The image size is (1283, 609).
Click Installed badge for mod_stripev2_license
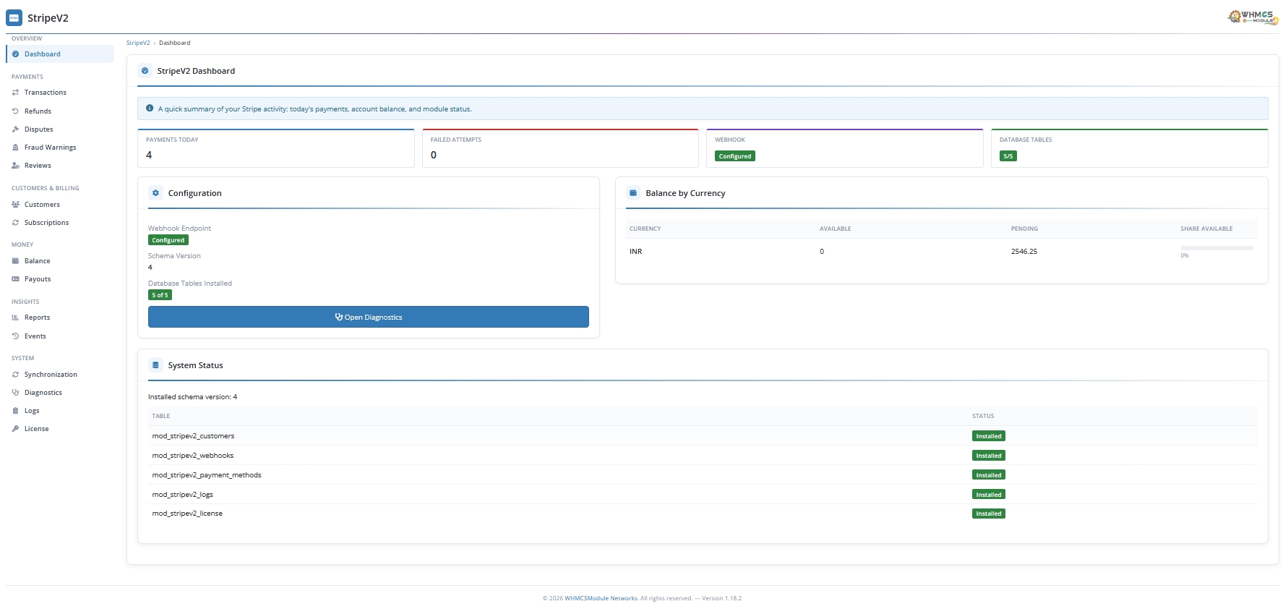989,514
